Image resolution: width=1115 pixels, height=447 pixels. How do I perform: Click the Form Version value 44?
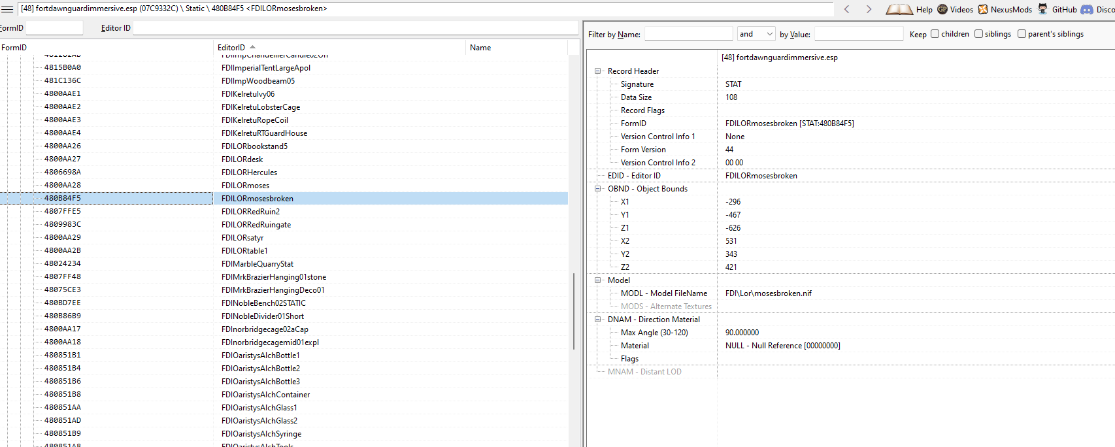point(729,150)
